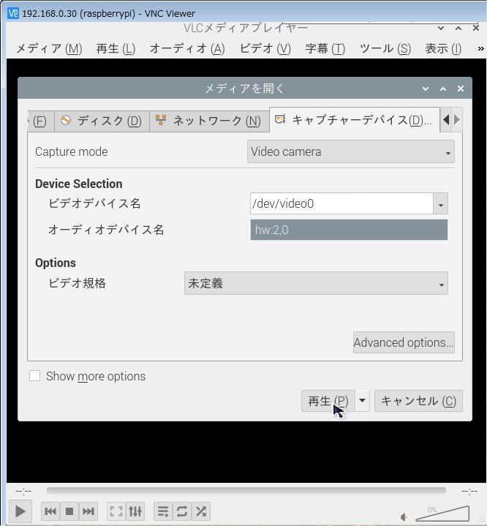Screen dimensions: 487x526
Task: Click the キャンセル (C) button
Action: (418, 401)
